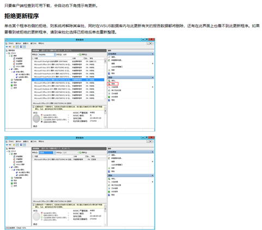Select the Microsoft Silverlight update row in upper console

[68, 61]
